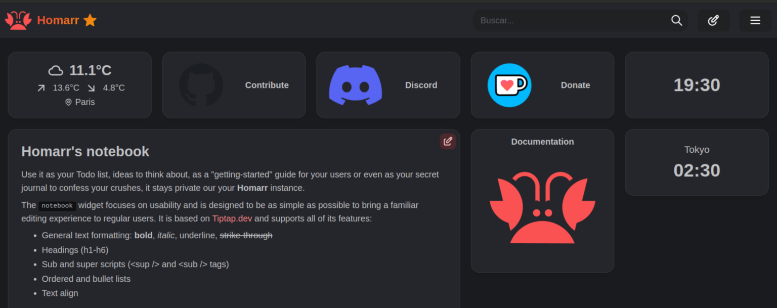Image resolution: width=777 pixels, height=308 pixels.
Task: Click the Buscar search input field
Action: tap(556, 20)
